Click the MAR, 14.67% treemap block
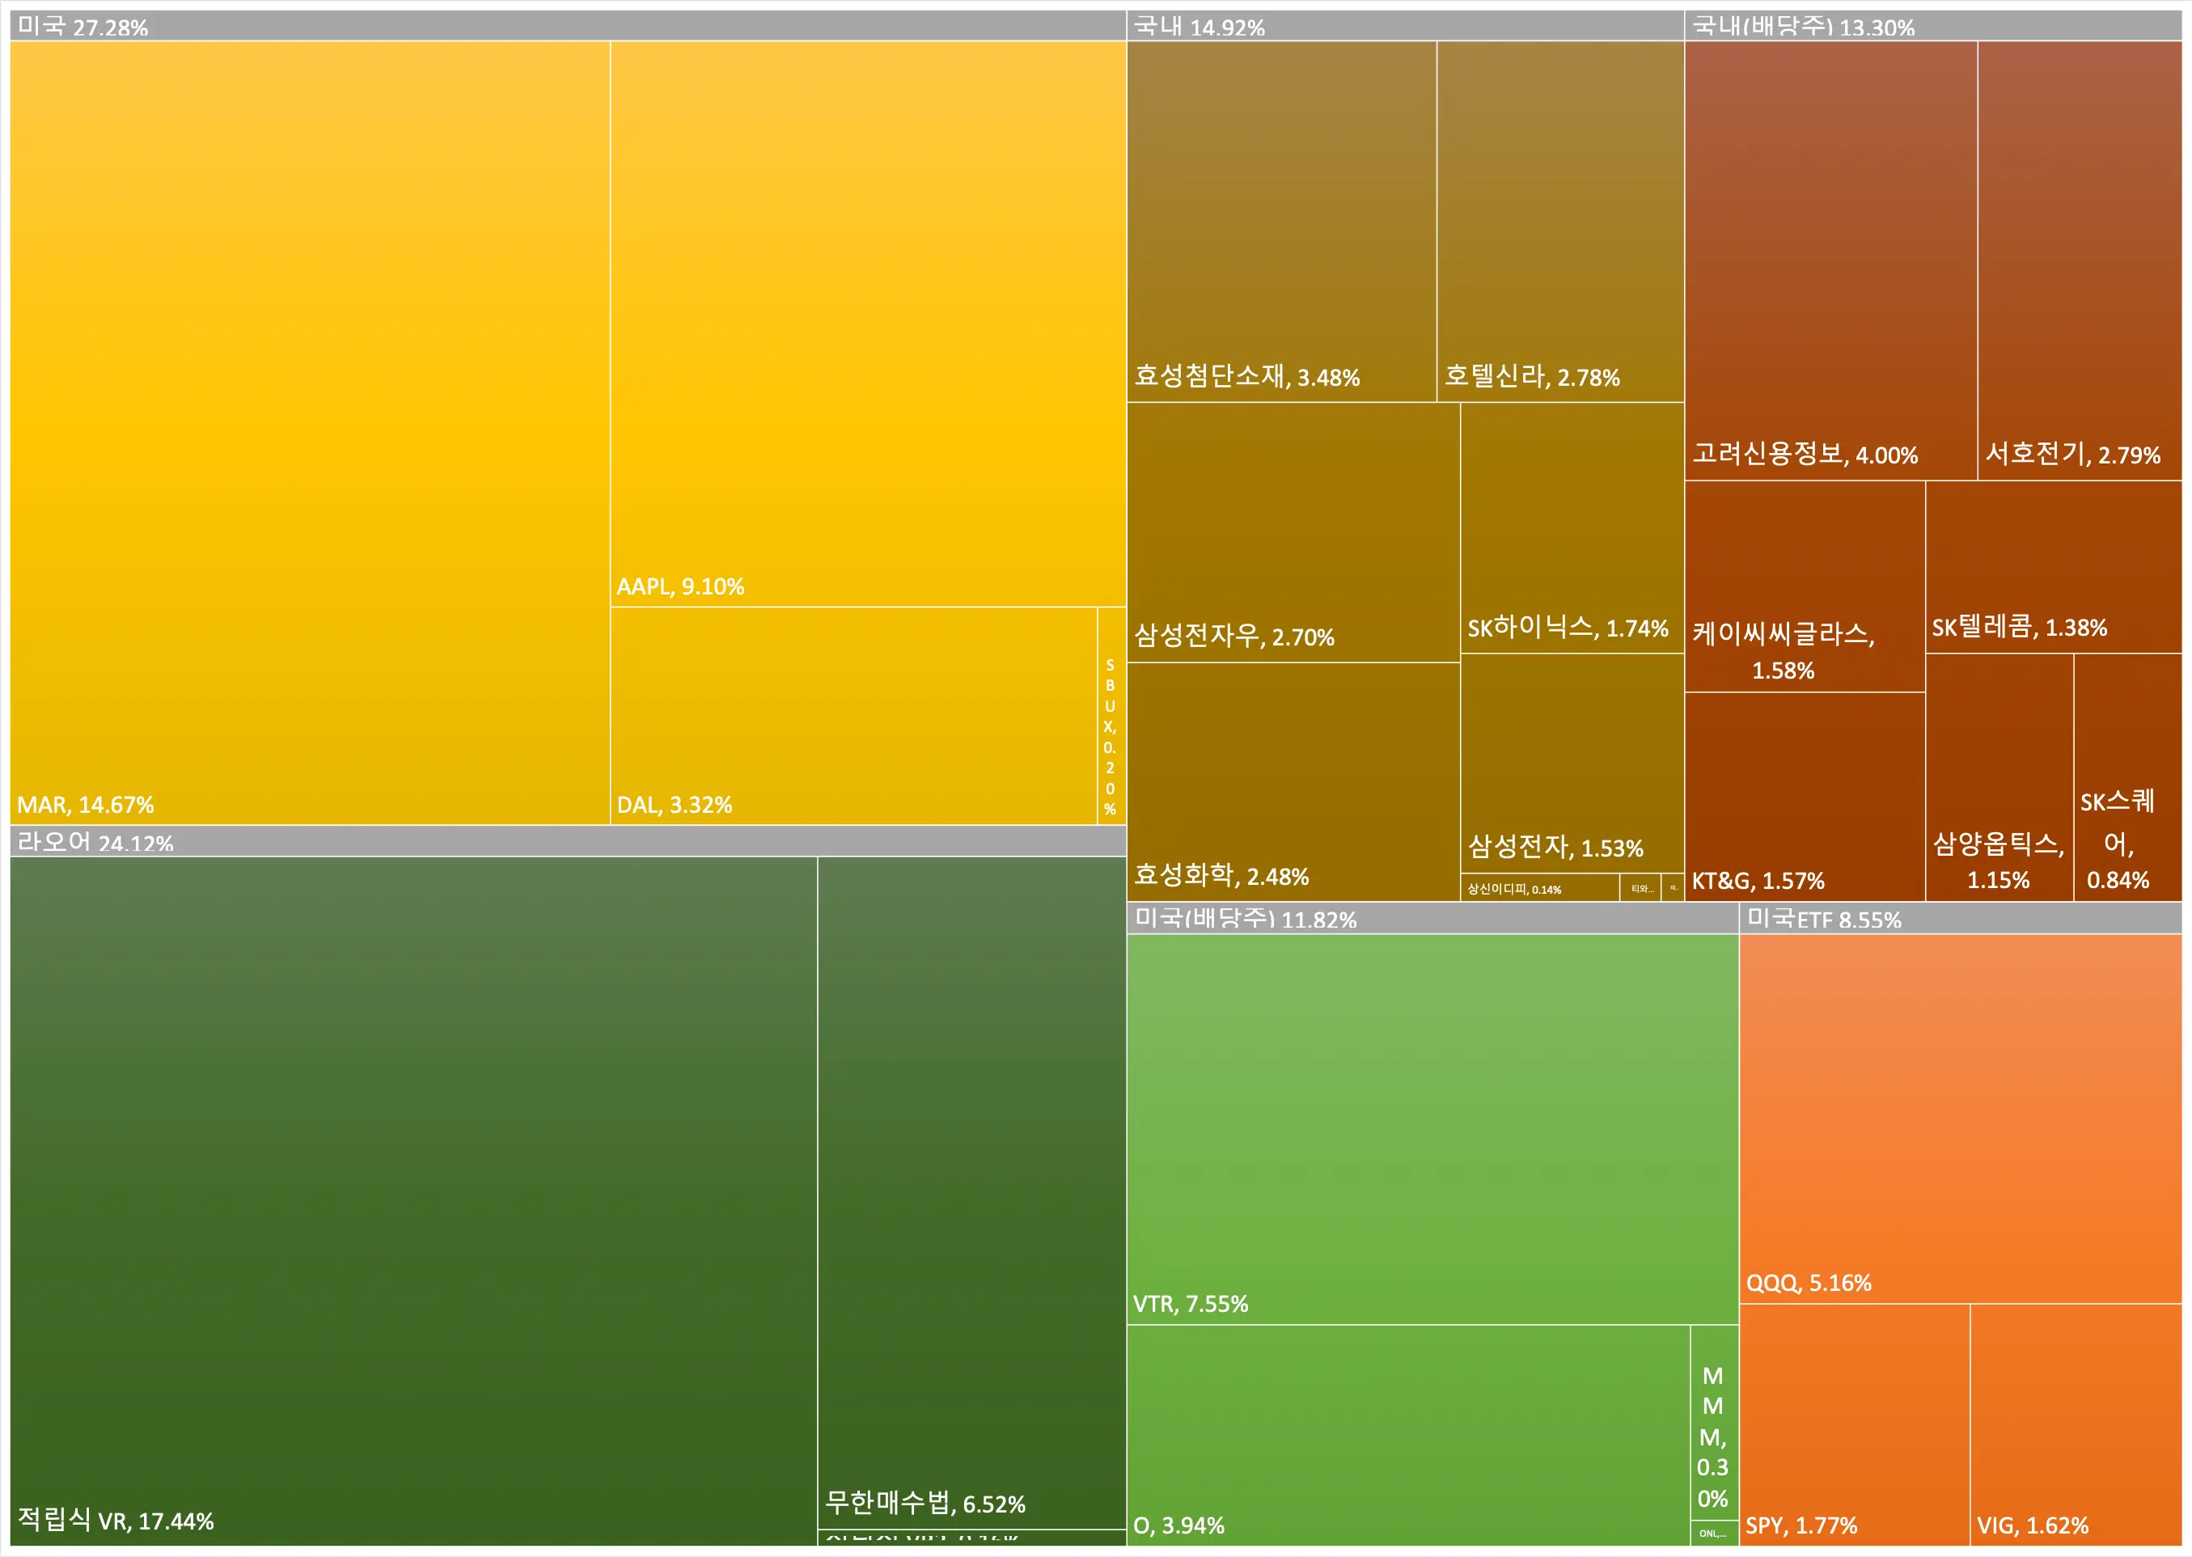This screenshot has width=2192, height=1557. point(310,433)
